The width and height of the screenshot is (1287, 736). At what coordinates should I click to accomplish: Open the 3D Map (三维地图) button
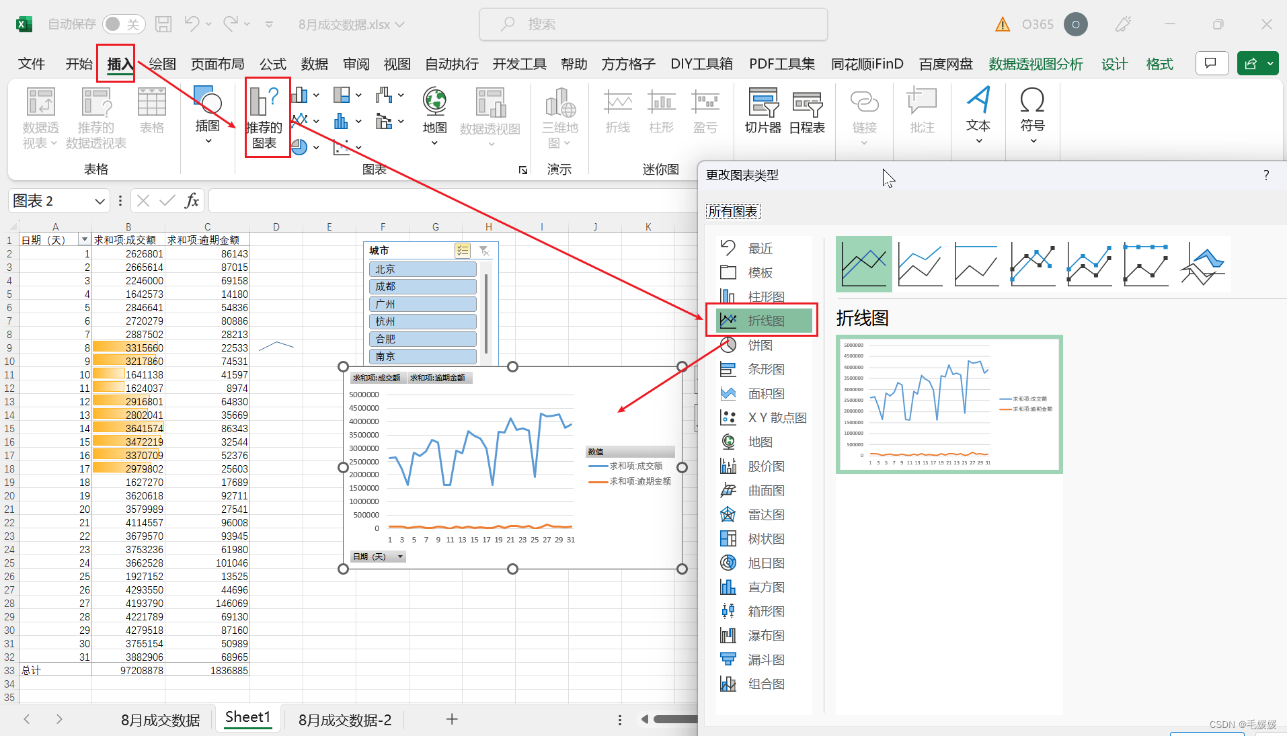[x=560, y=118]
